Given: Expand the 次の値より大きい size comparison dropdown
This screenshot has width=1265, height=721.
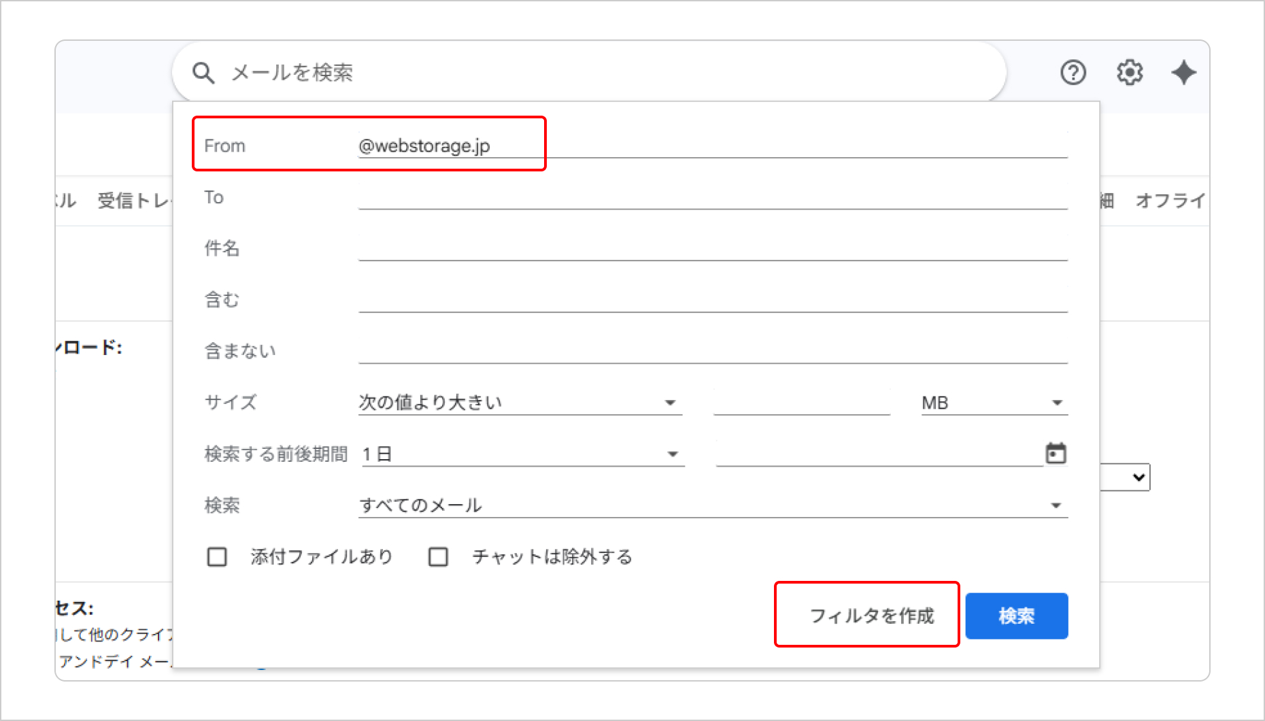Looking at the screenshot, I should tap(520, 403).
